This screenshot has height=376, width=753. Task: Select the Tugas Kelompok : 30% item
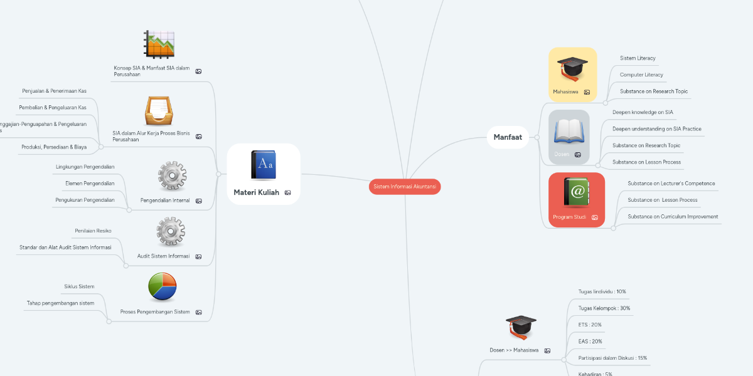pos(604,308)
